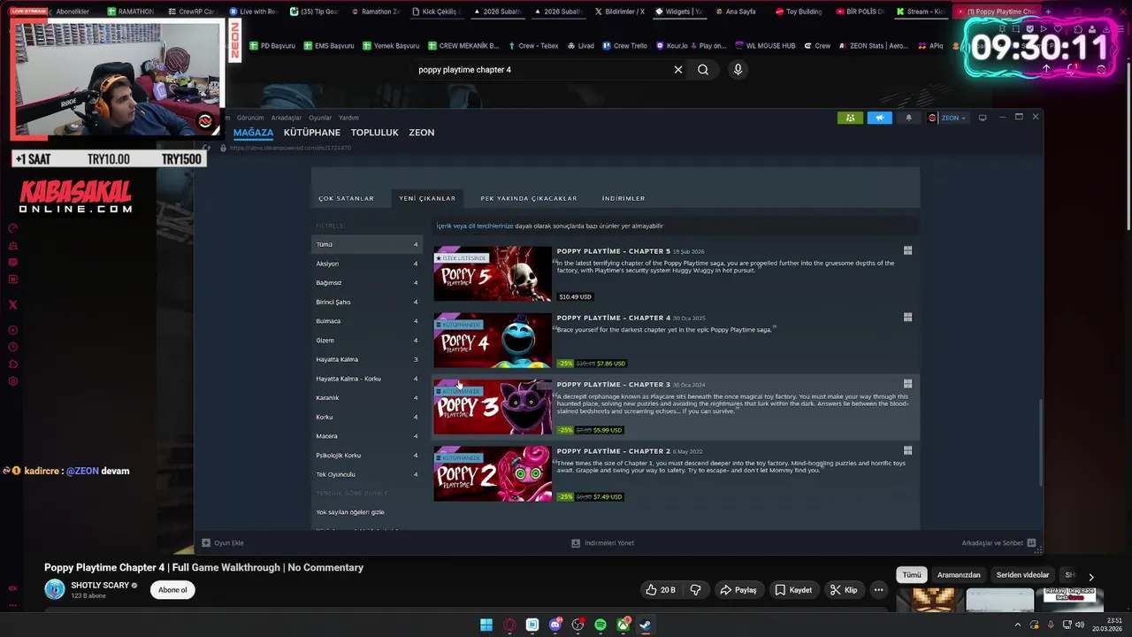Open Steam Arkadaşlar menu
This screenshot has width=1132, height=637.
click(x=287, y=118)
